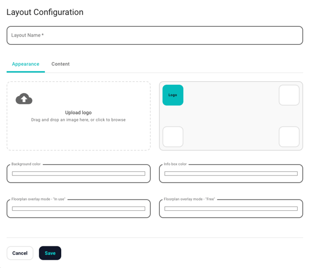Click the "Background color" field label
Viewport: 309px width, 268px height.
point(26,164)
